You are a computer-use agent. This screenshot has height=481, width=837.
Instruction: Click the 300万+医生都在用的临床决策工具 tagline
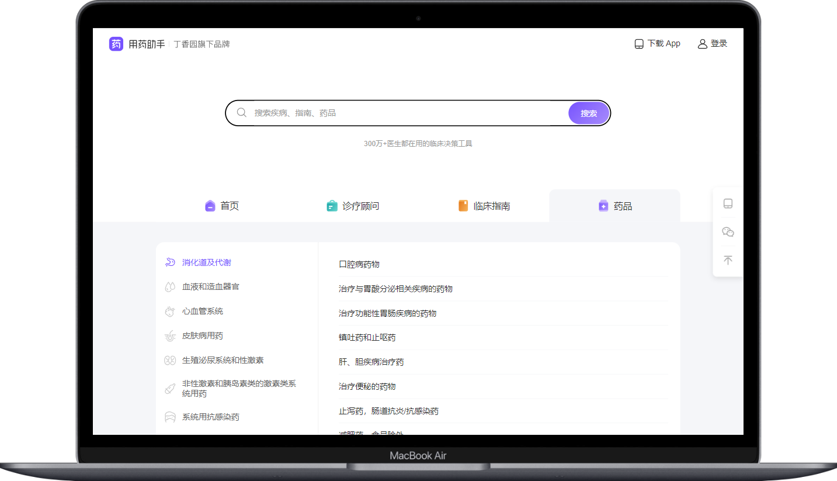(418, 144)
